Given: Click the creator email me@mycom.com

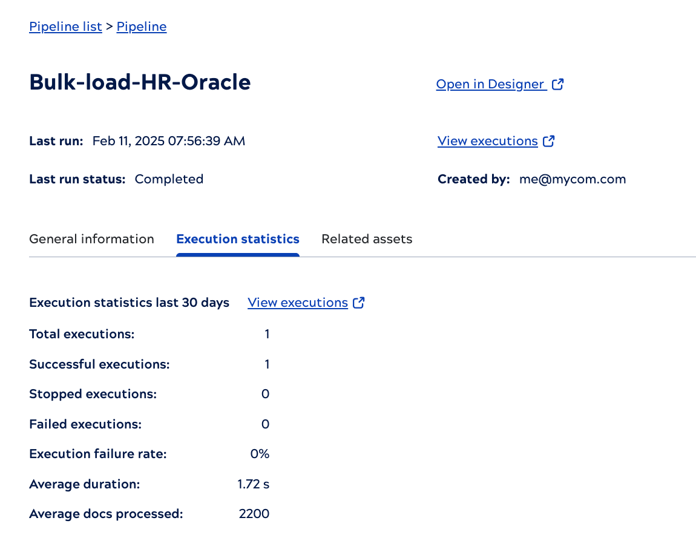Looking at the screenshot, I should 572,179.
